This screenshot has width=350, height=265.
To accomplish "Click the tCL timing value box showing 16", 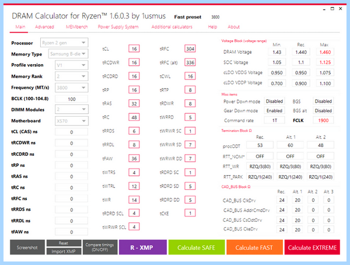I will pyautogui.click(x=134, y=48).
